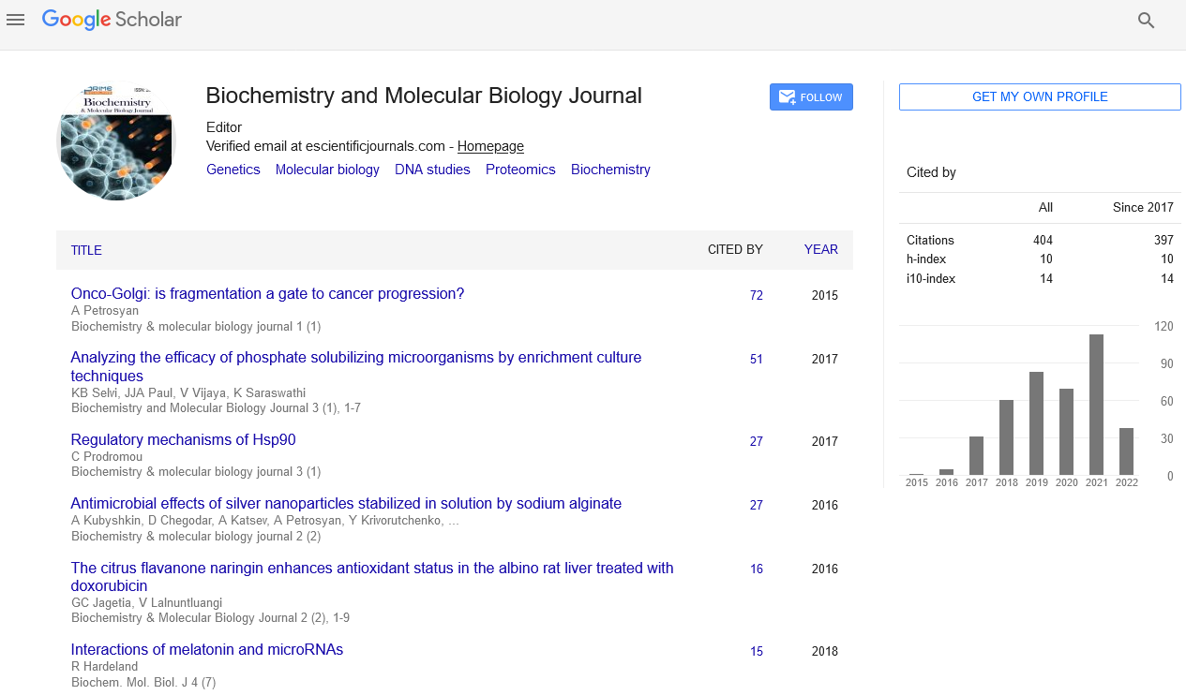Screen dimensions: 1186x695
Task: Open Regulatory mechanisms of Hsp90 article
Action: point(183,440)
